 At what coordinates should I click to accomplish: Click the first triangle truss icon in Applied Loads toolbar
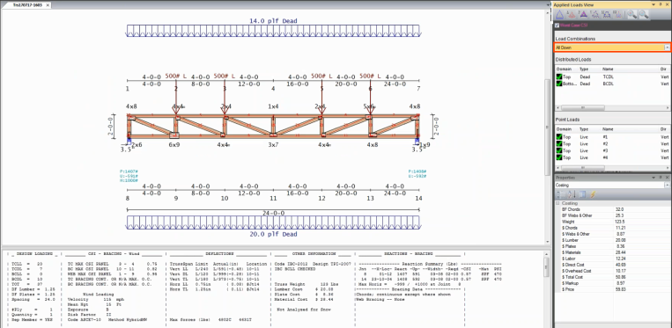[x=559, y=15]
